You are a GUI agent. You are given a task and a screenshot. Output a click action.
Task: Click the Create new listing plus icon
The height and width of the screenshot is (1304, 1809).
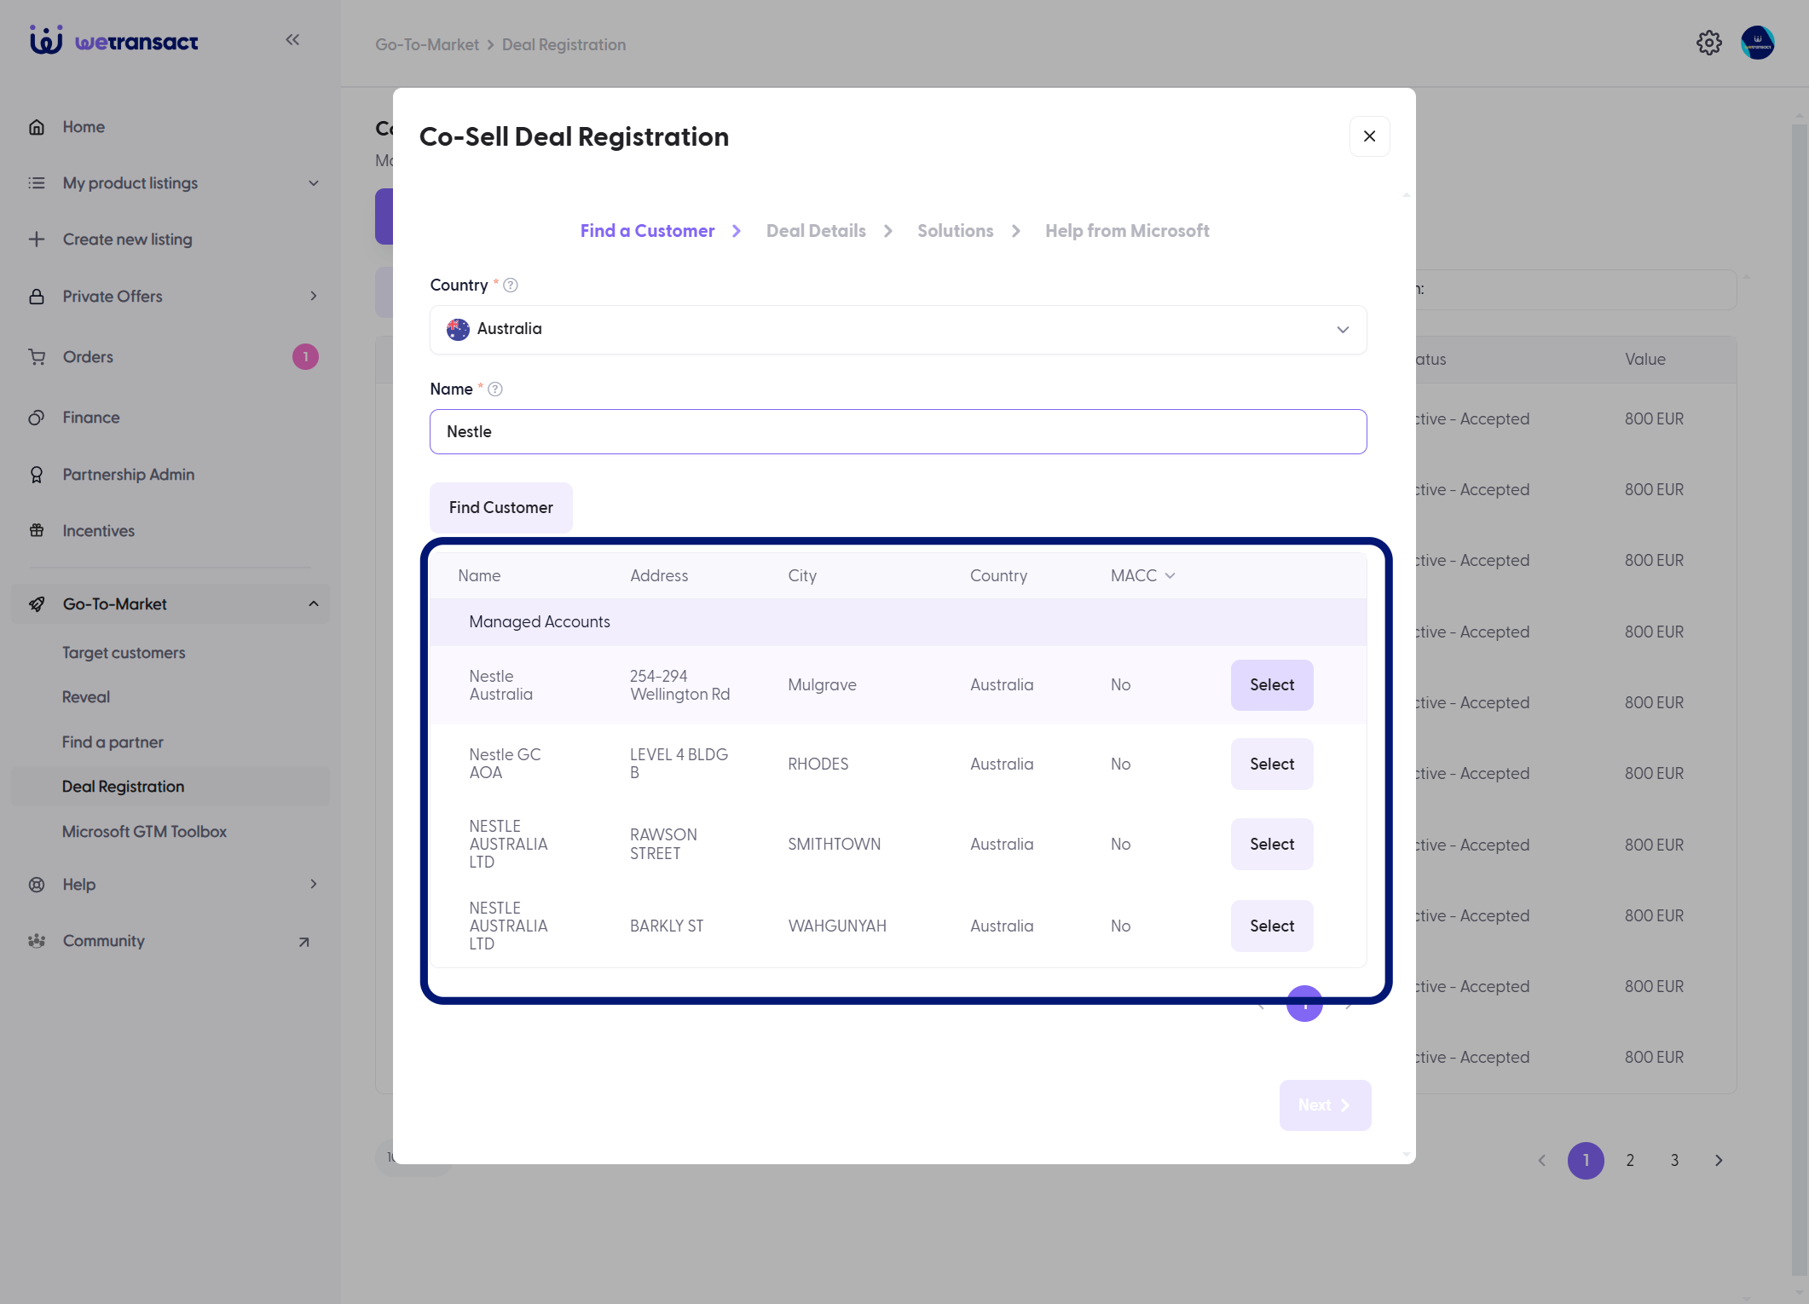pos(37,239)
